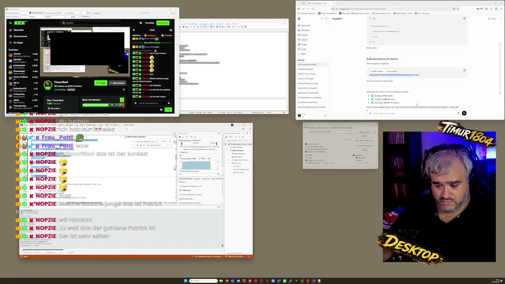The height and width of the screenshot is (284, 505).
Task: Open the account dropdown beside Profil verwenden
Action: (55, 13)
